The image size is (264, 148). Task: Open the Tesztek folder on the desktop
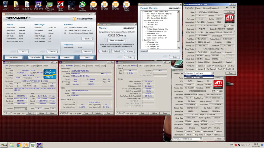(16, 5)
